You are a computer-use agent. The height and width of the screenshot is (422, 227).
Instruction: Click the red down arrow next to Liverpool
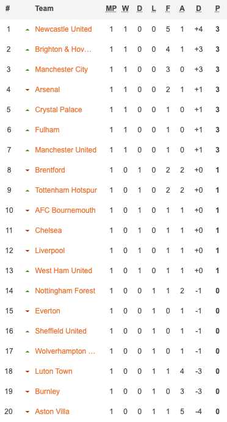(x=27, y=251)
